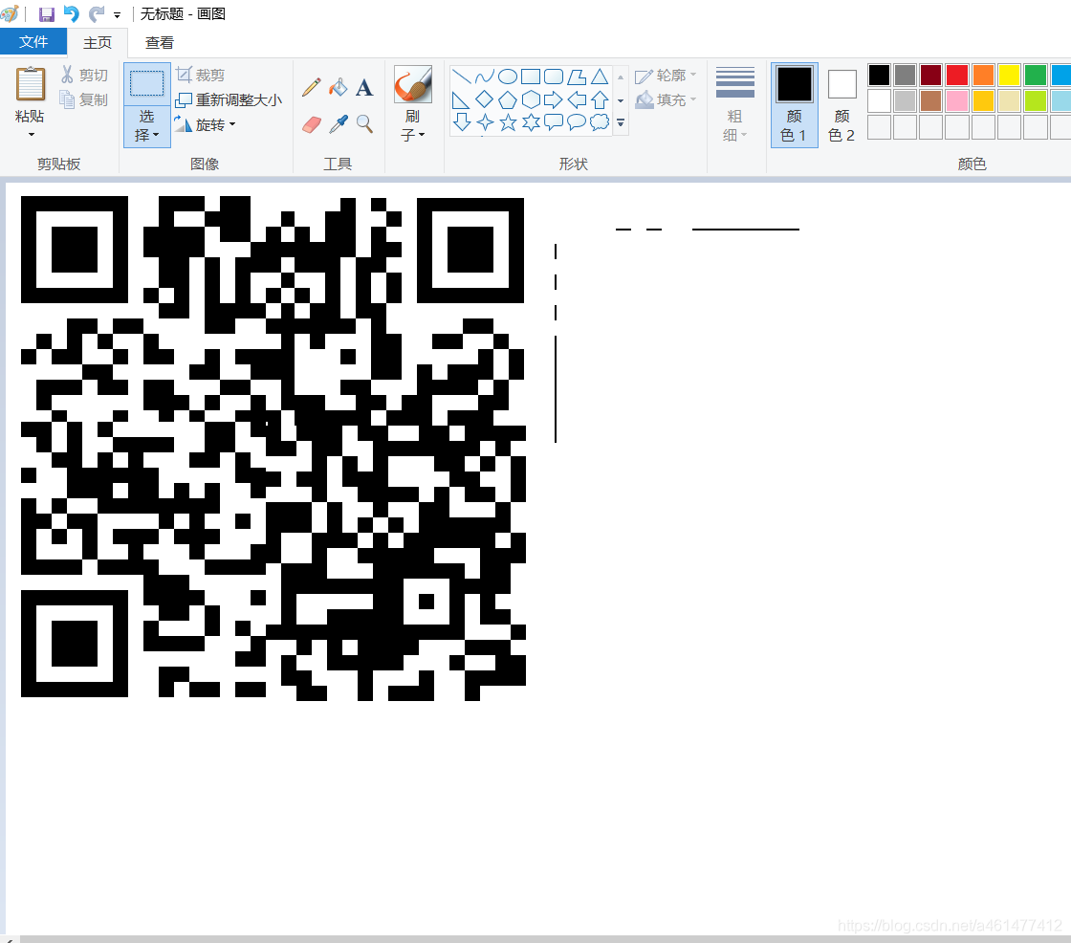Select the Pentagon shape
The image size is (1071, 943).
[x=508, y=99]
